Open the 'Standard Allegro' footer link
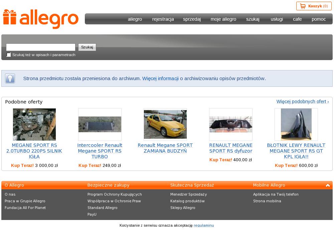The image size is (334, 232). pyautogui.click(x=102, y=208)
